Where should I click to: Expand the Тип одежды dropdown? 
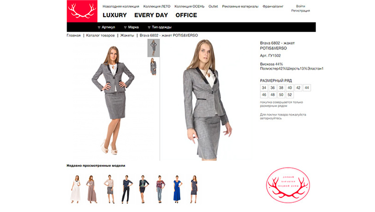pyautogui.click(x=160, y=27)
